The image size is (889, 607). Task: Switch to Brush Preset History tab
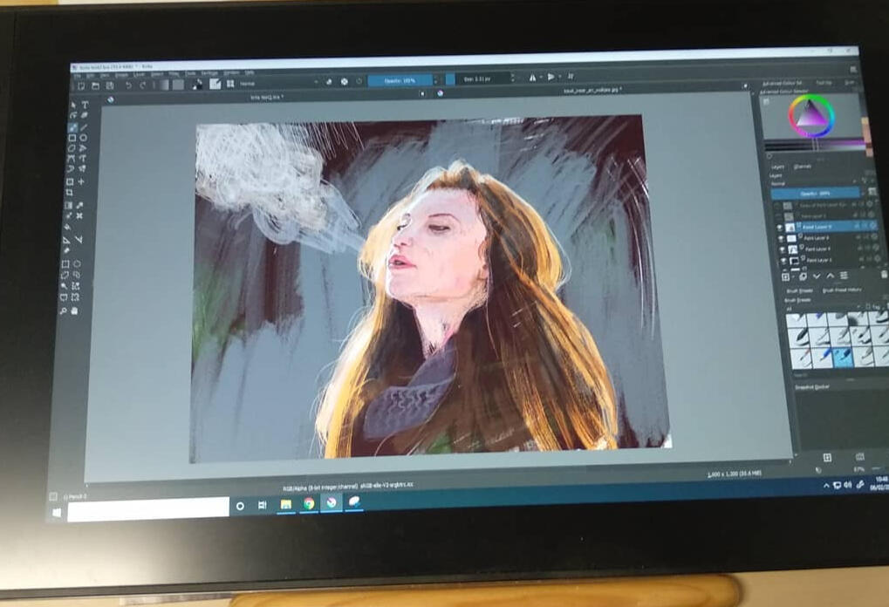coord(842,290)
